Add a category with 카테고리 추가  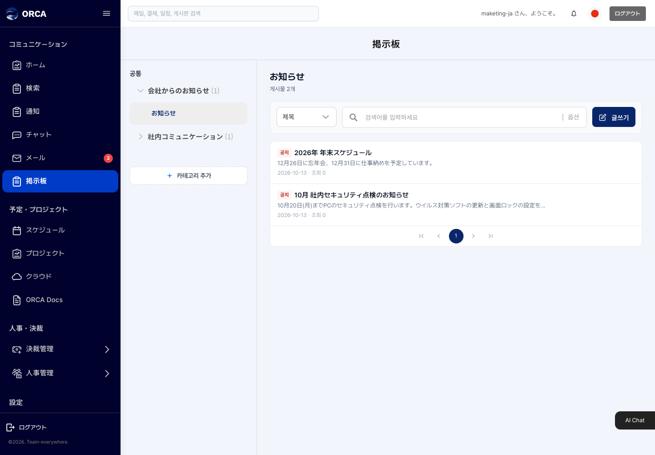pos(188,176)
